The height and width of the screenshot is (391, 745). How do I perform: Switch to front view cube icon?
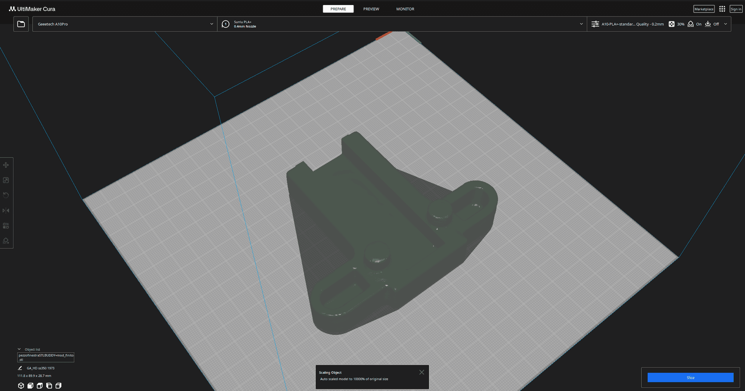point(30,386)
